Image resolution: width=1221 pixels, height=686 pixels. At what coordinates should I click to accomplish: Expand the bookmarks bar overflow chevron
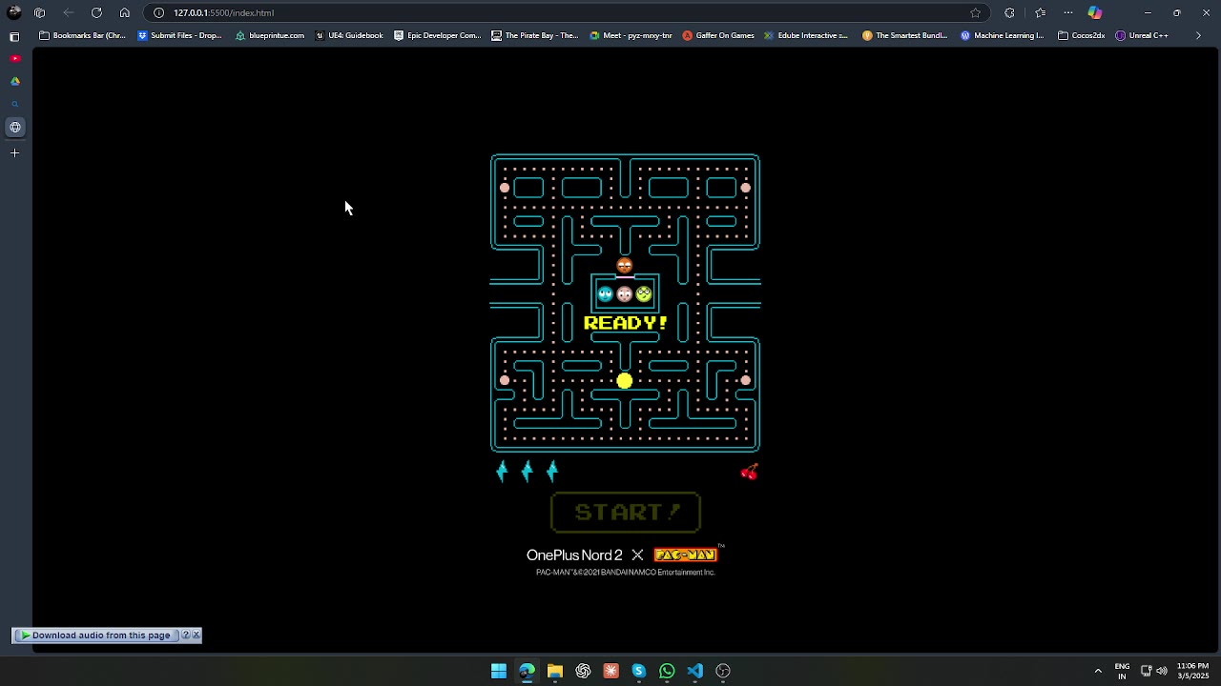click(x=1198, y=35)
